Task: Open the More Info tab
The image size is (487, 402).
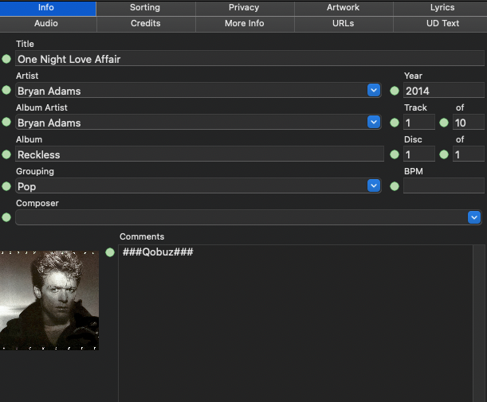Action: click(244, 24)
